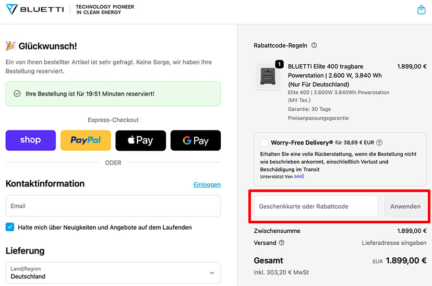Click the seel logo link
The image size is (432, 286).
point(299,176)
